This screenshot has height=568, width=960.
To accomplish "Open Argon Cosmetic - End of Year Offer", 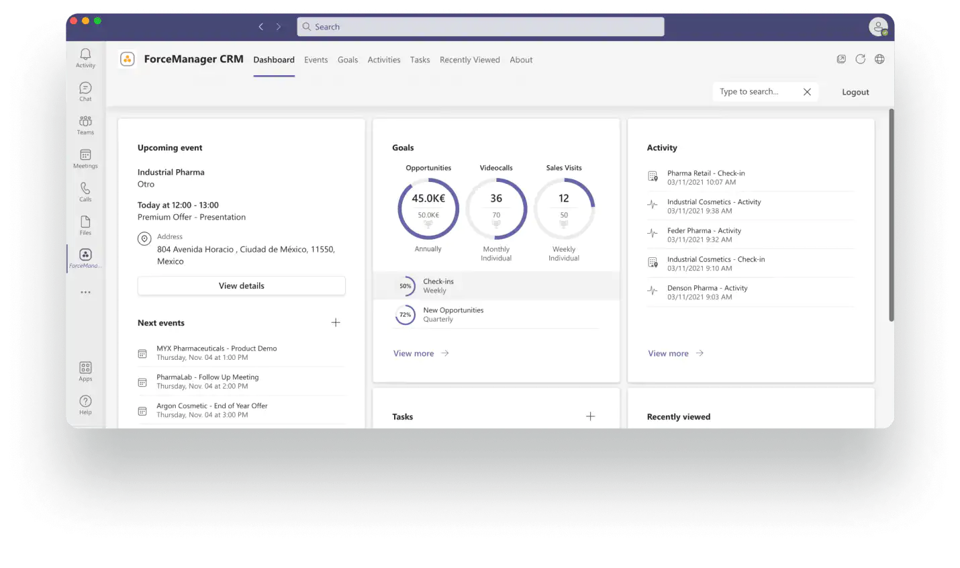I will tap(242, 410).
